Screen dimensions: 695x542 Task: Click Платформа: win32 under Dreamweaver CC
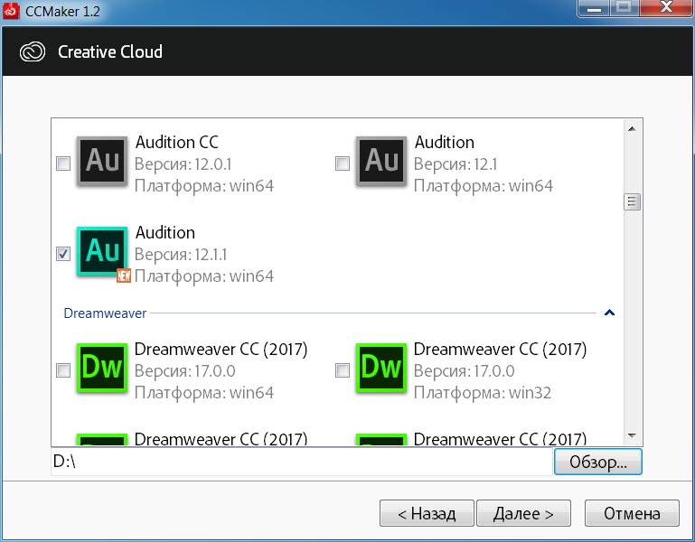pyautogui.click(x=483, y=393)
